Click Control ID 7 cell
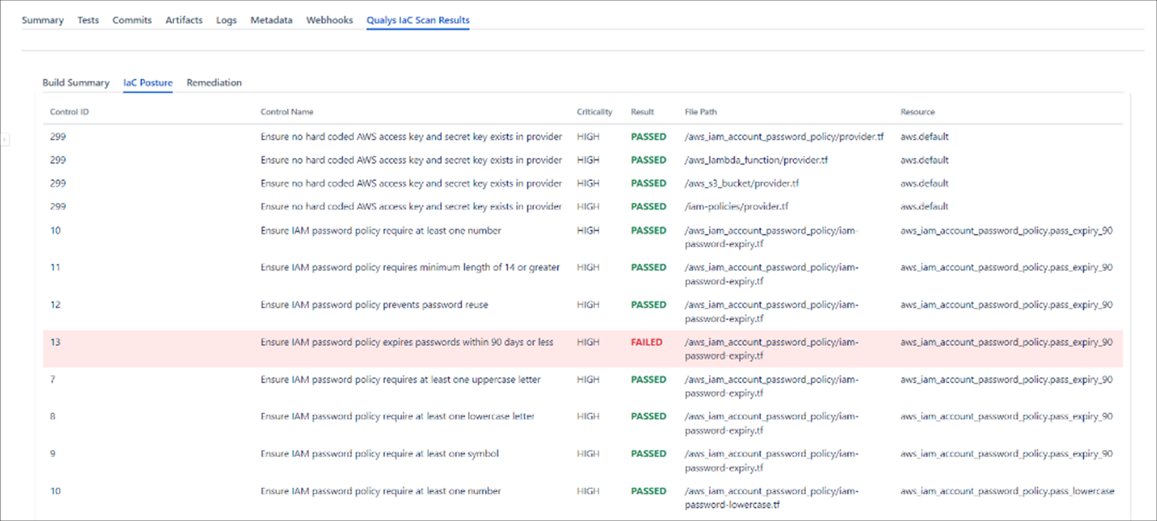This screenshot has height=521, width=1157. (53, 379)
